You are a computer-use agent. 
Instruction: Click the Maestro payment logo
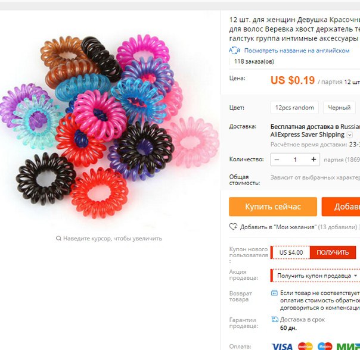click(x=325, y=346)
